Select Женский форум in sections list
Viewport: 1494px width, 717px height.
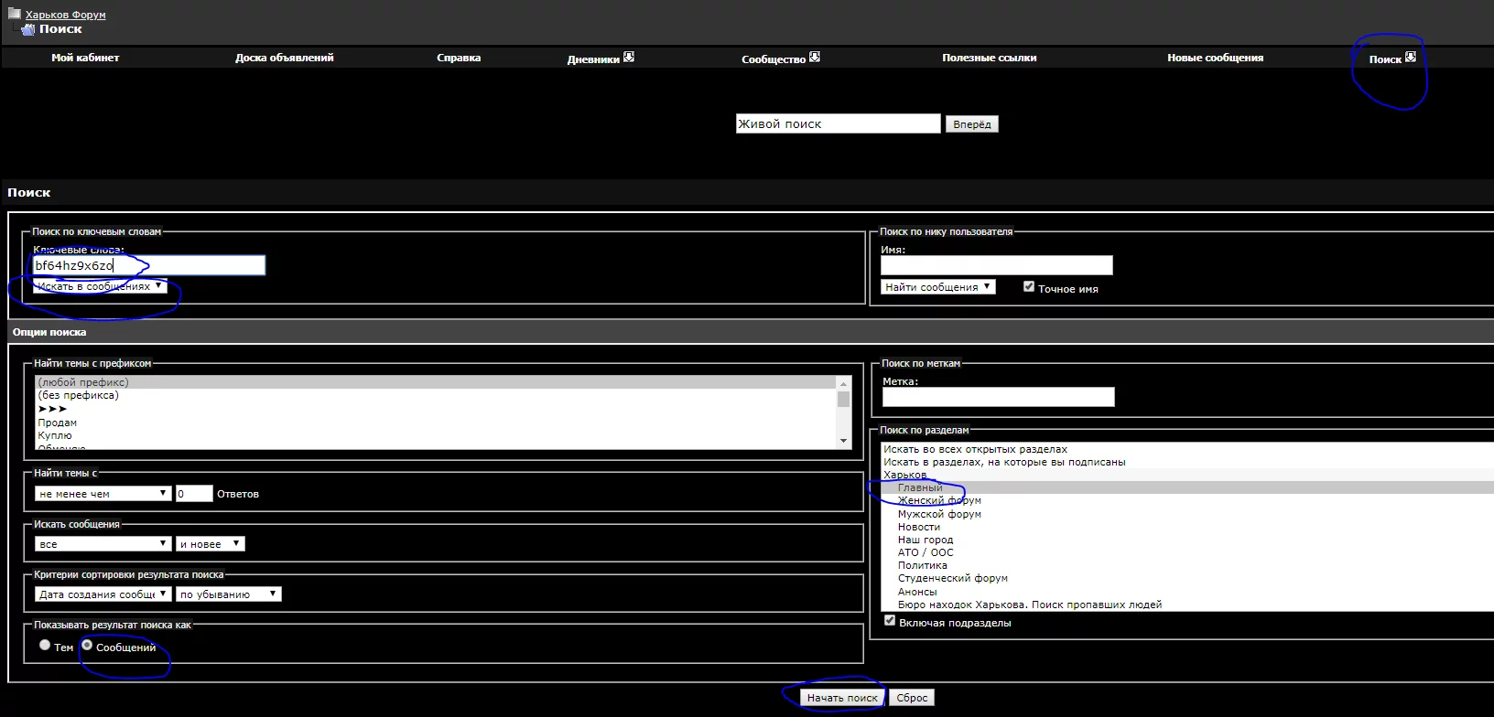[x=939, y=501]
